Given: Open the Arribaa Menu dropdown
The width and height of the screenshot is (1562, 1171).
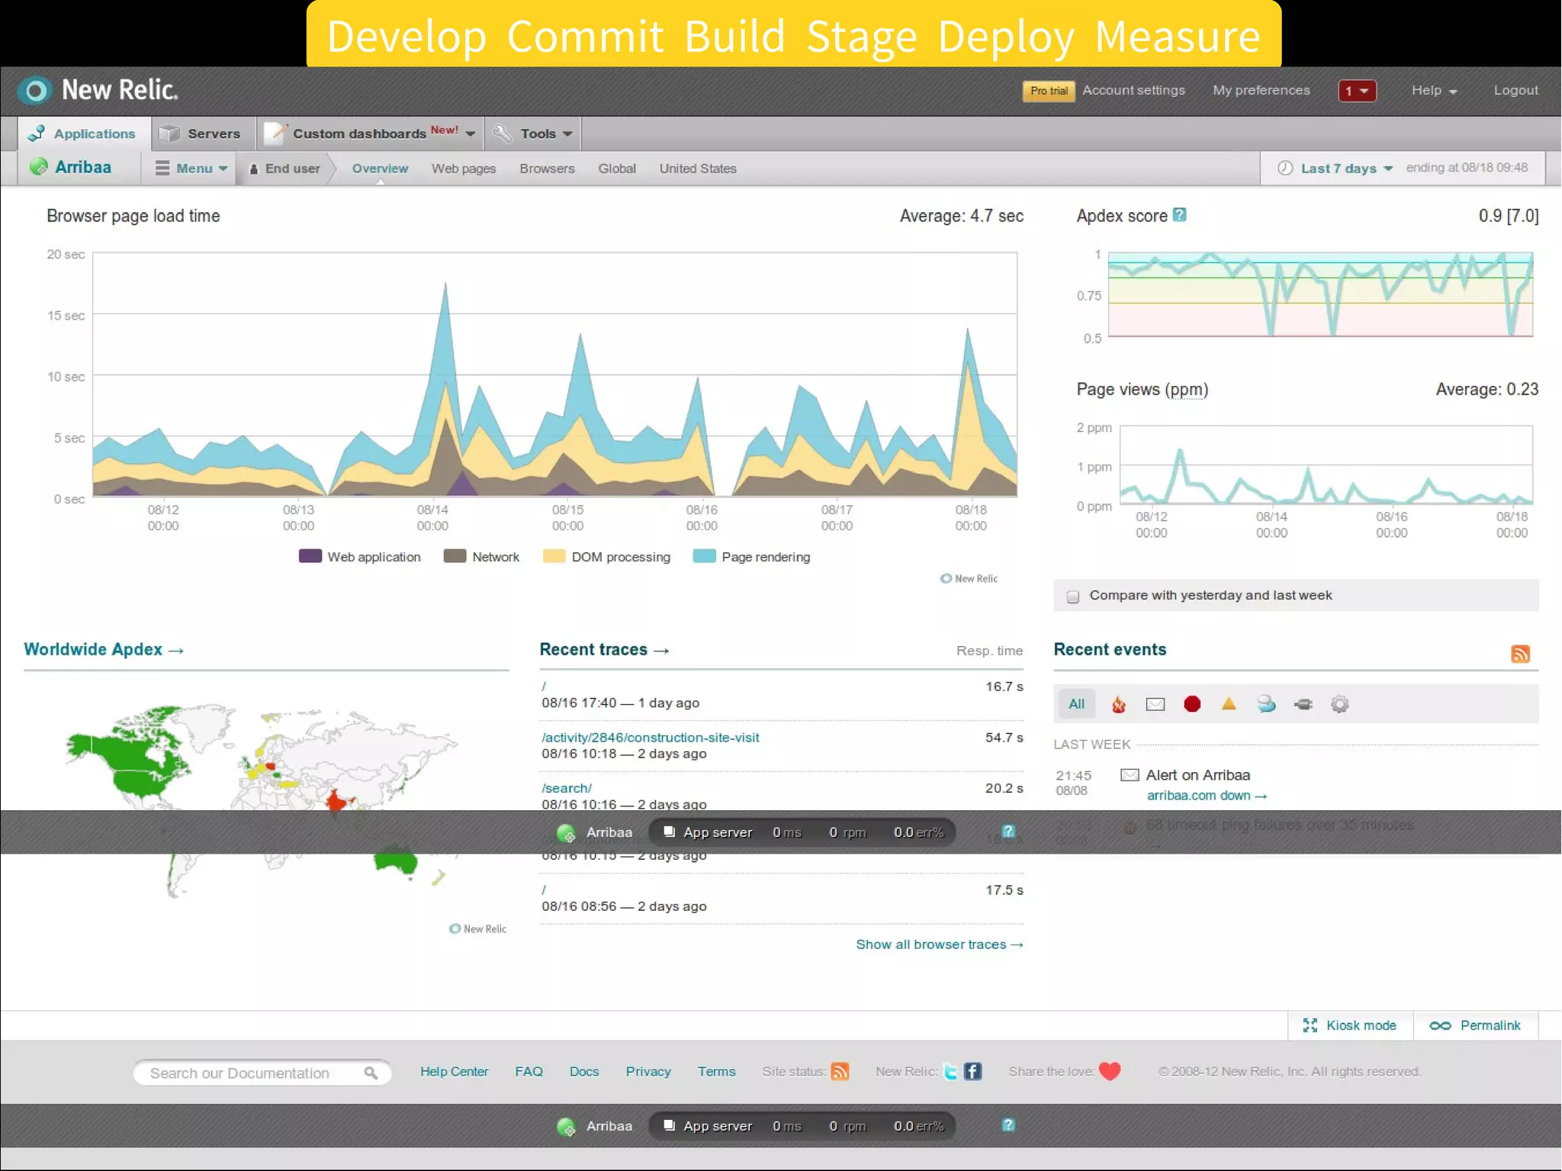Looking at the screenshot, I should coord(191,169).
